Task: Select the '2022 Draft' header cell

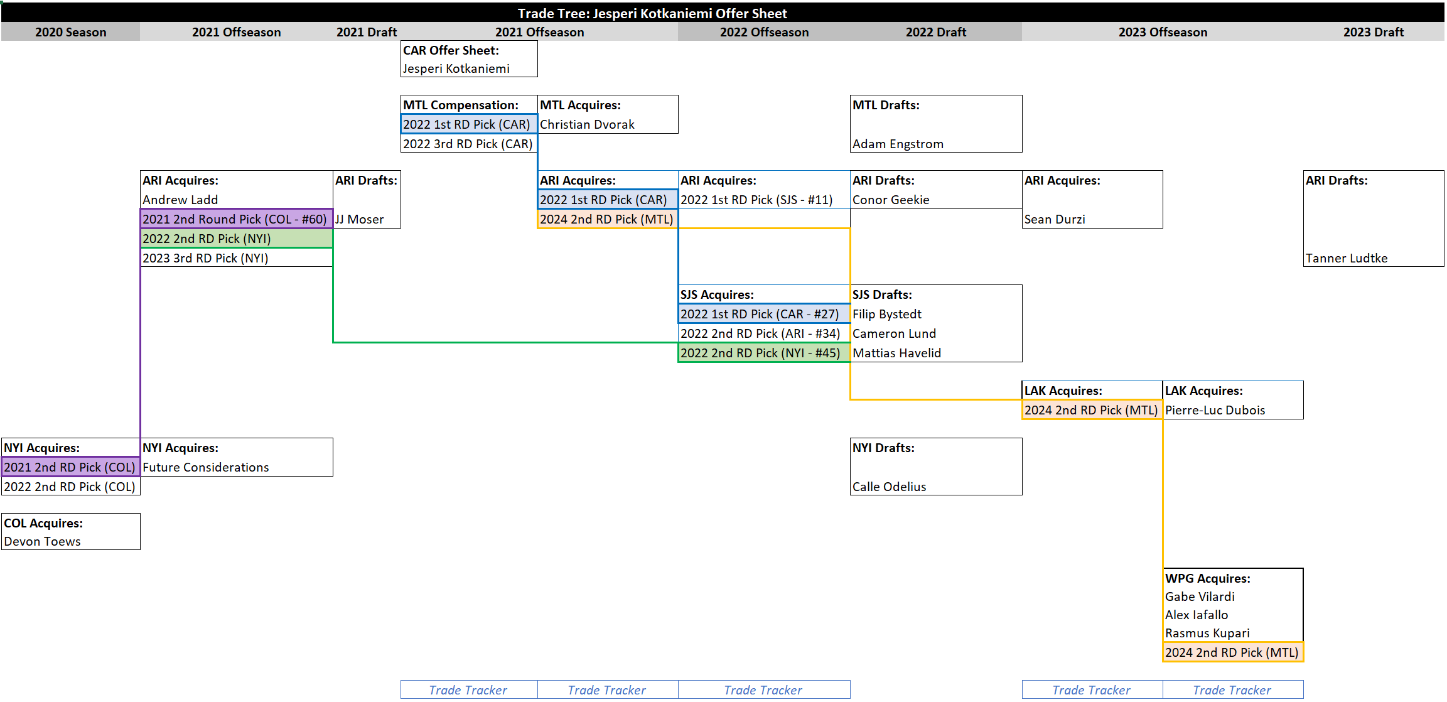Action: [936, 32]
